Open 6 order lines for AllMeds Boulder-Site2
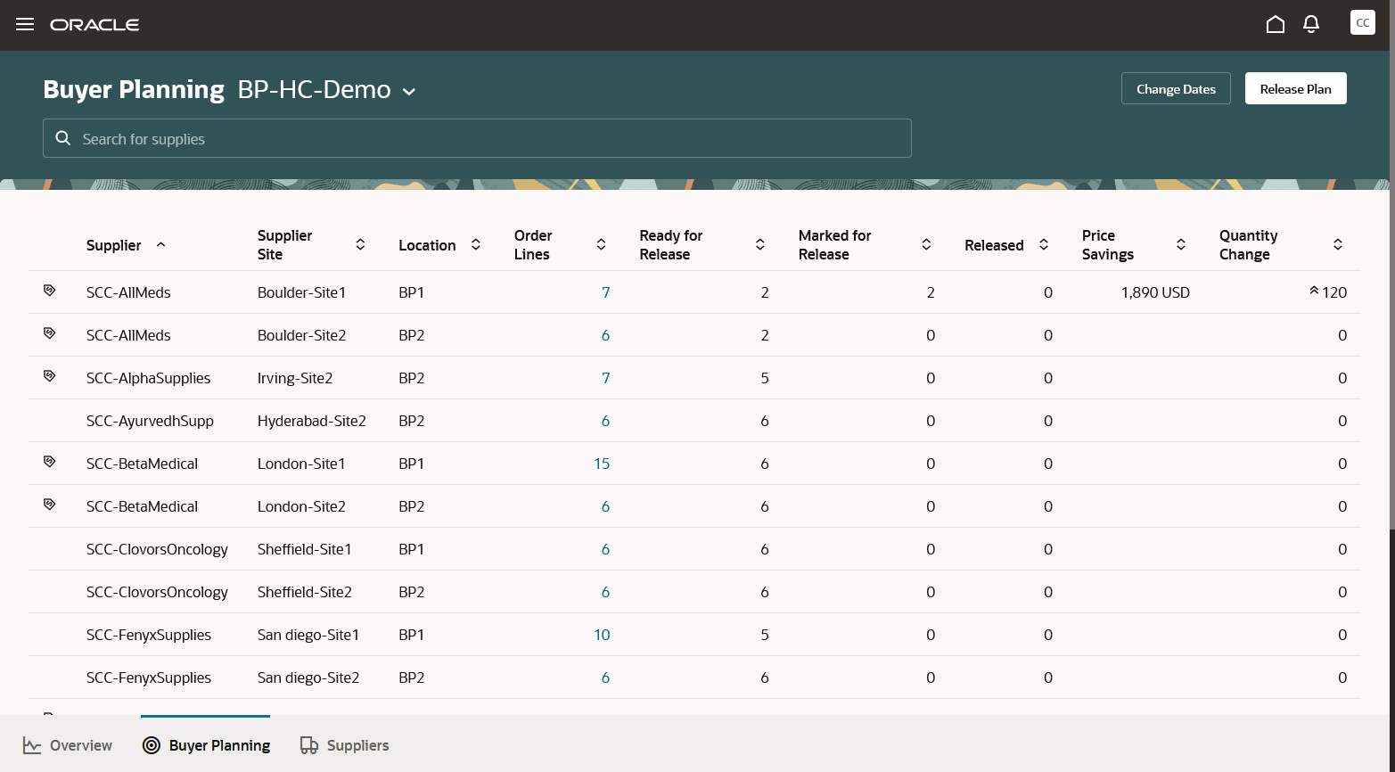Image resolution: width=1395 pixels, height=772 pixels. pos(606,335)
